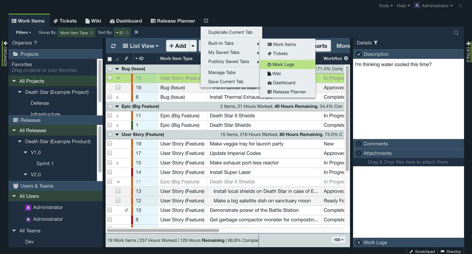Viewport: 472px width, 254px height.
Task: Click the Administrator user avatar in header
Action: [x=417, y=6]
